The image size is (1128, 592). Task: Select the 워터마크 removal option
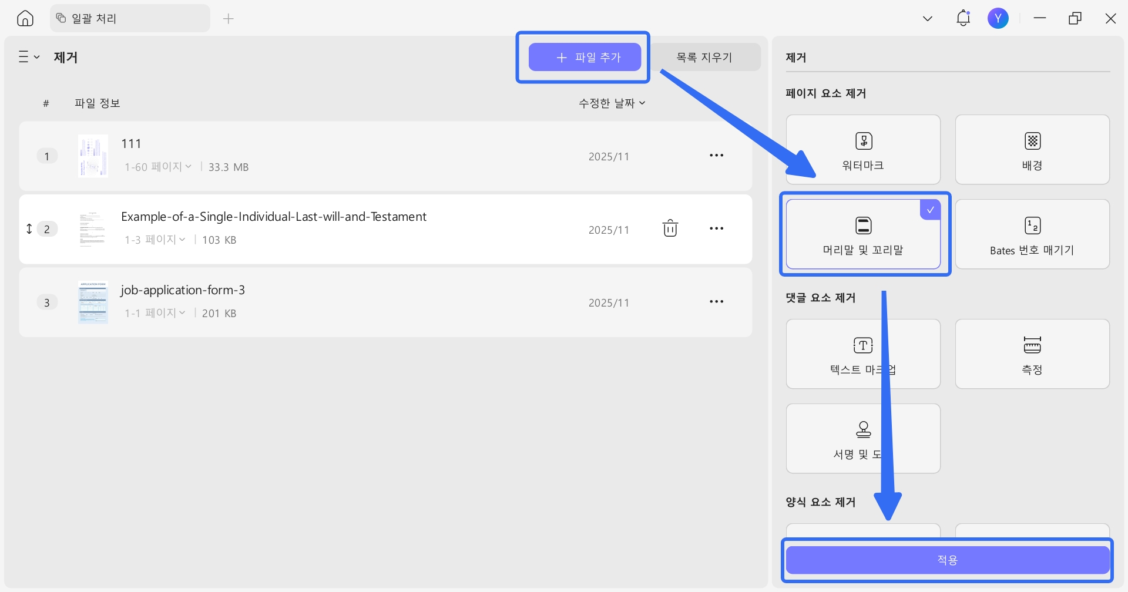pos(863,150)
